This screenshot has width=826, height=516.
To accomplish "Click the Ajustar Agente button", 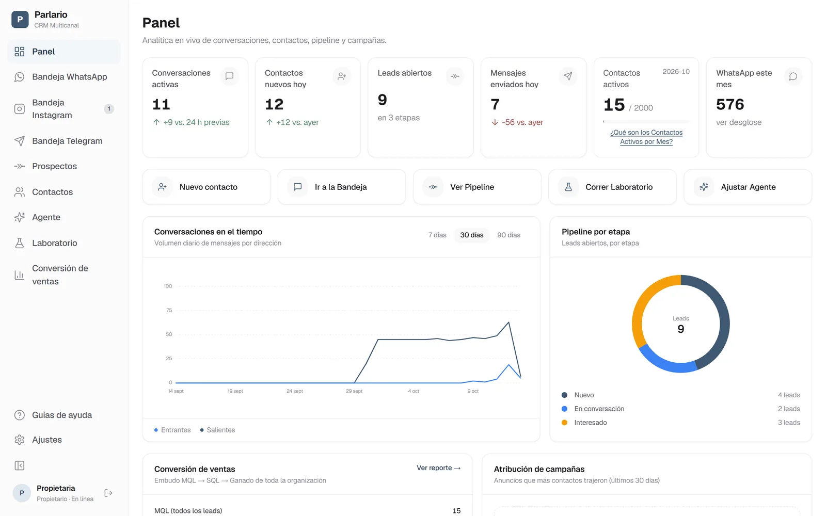I will pos(748,187).
